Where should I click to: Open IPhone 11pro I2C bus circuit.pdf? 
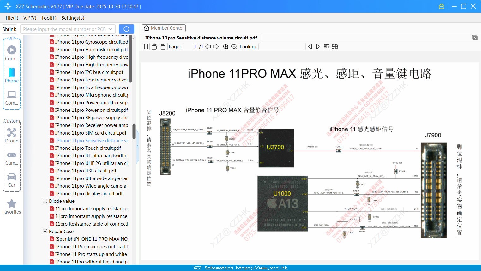pos(87,72)
